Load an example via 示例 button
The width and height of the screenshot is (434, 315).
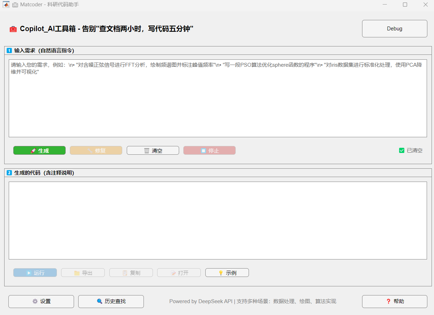tap(227, 273)
